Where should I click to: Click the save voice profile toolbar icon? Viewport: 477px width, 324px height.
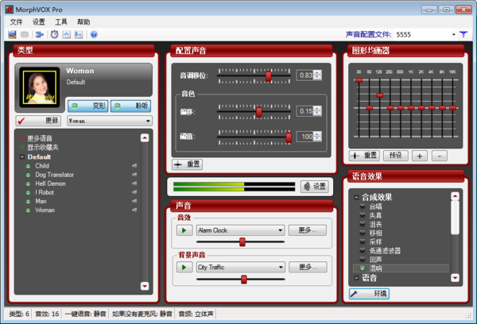tap(12, 35)
